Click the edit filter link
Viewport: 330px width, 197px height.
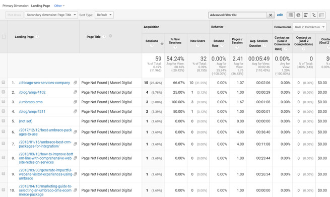(x=280, y=15)
